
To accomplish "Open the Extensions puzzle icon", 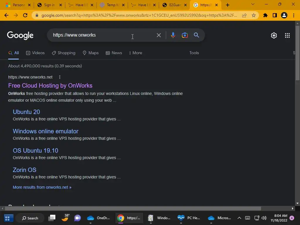I will (x=265, y=15).
